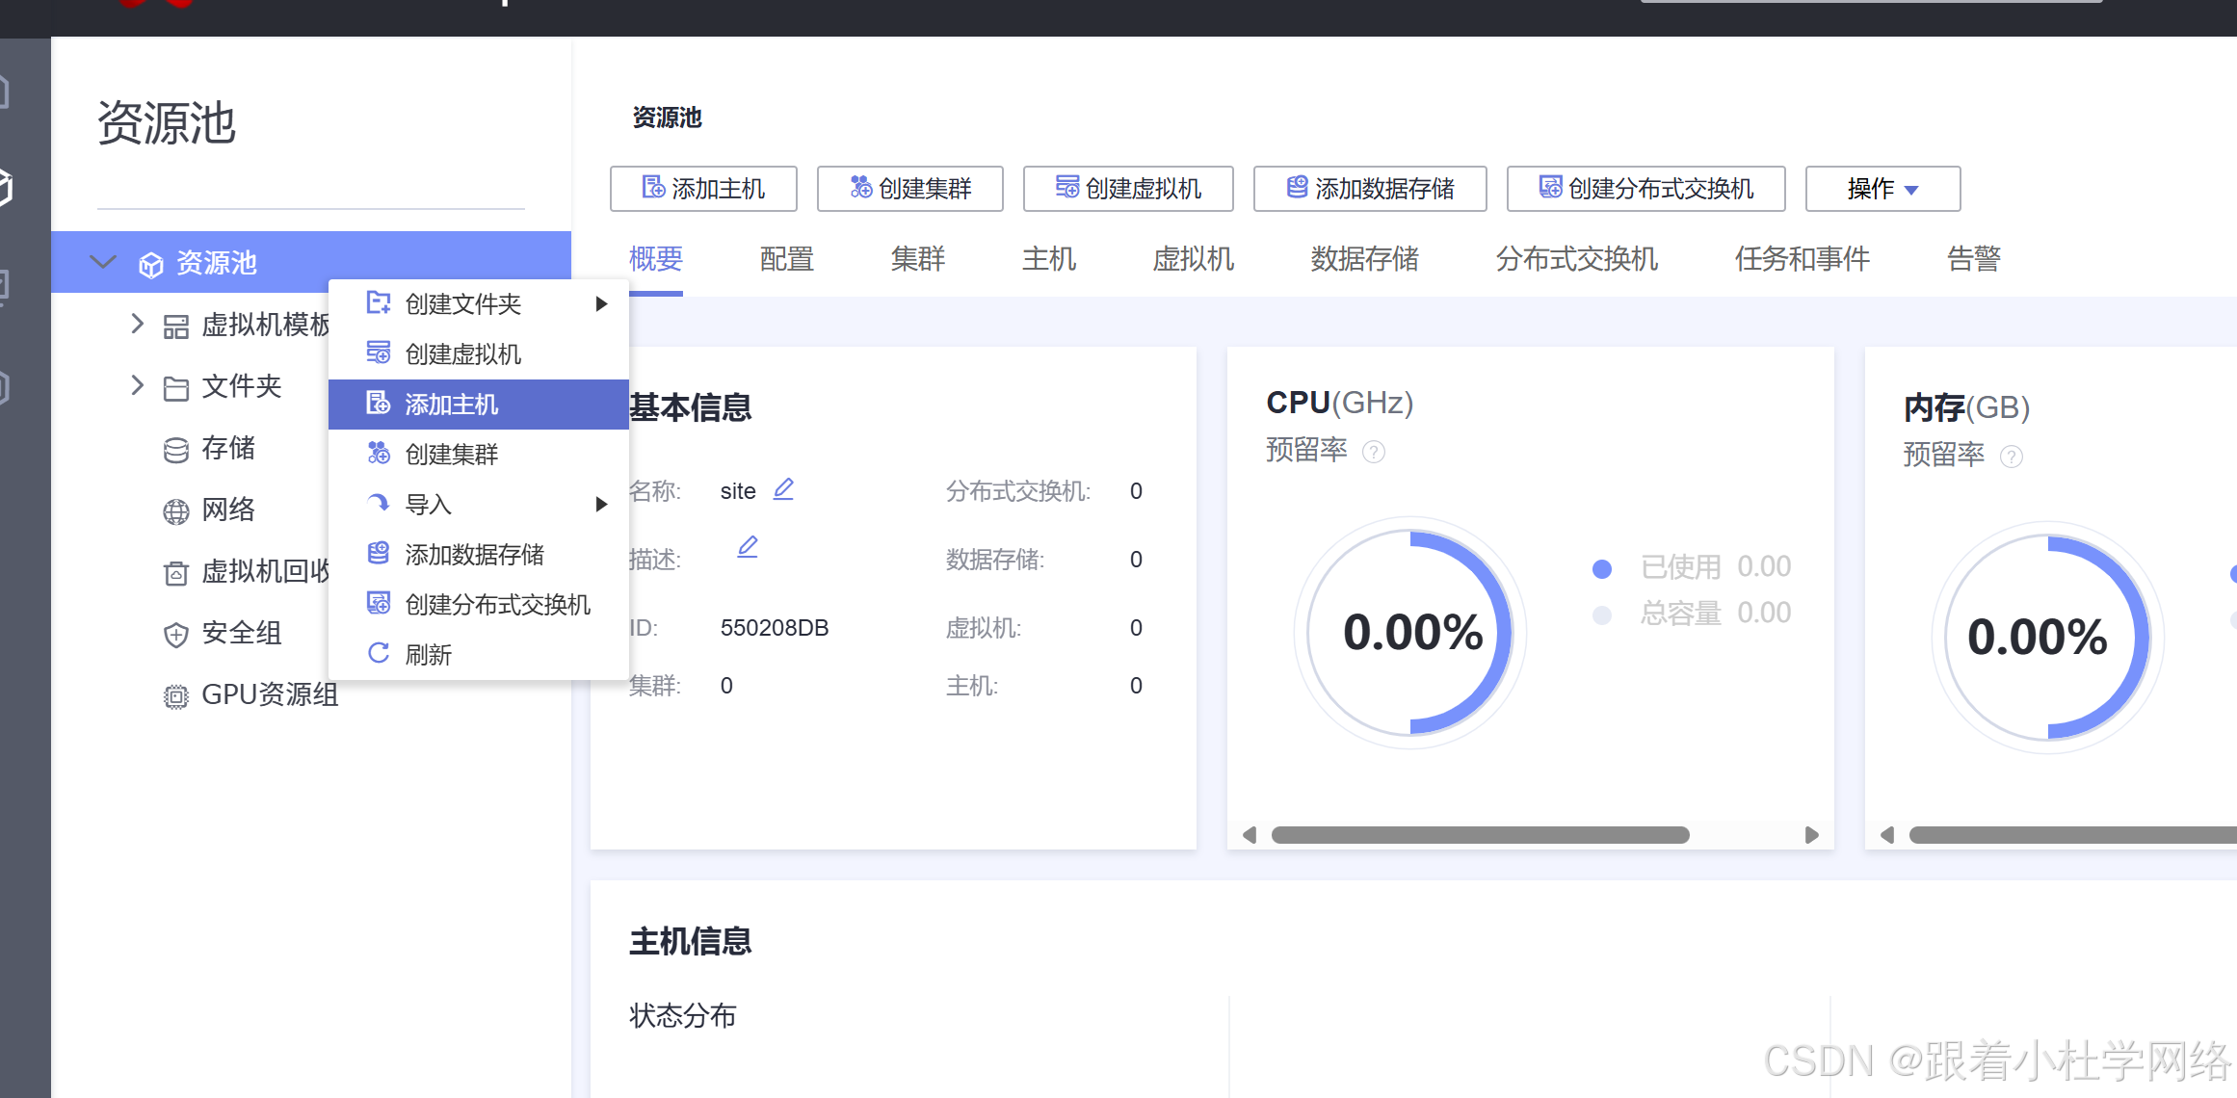Collapse the 资源池 root tree node
Viewport: 2237px width, 1098px height.
pos(102,262)
